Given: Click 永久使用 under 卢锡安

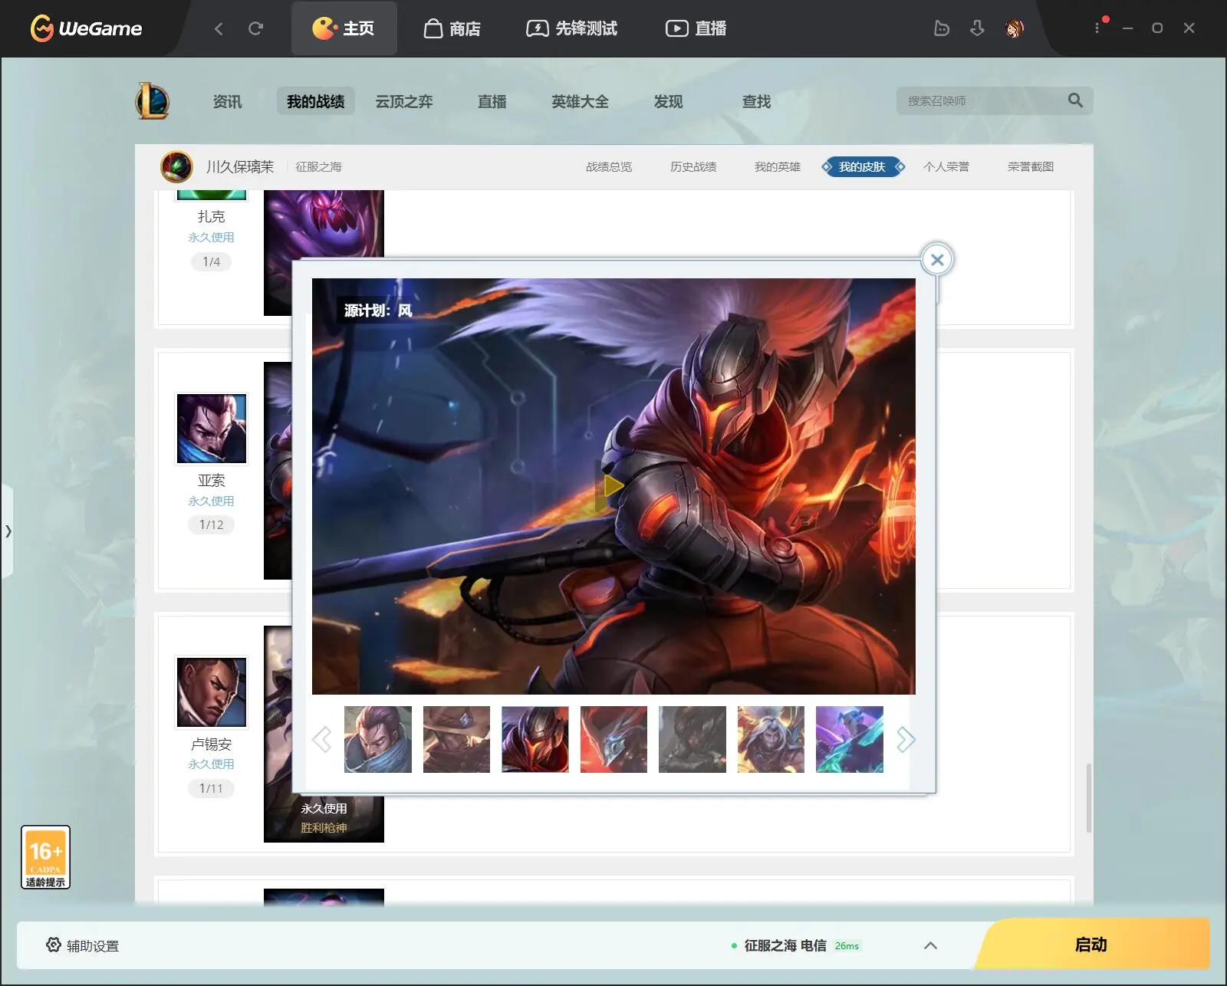Looking at the screenshot, I should point(212,764).
